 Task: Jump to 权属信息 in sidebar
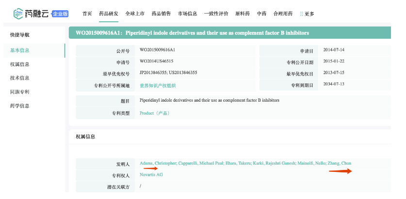(x=20, y=64)
